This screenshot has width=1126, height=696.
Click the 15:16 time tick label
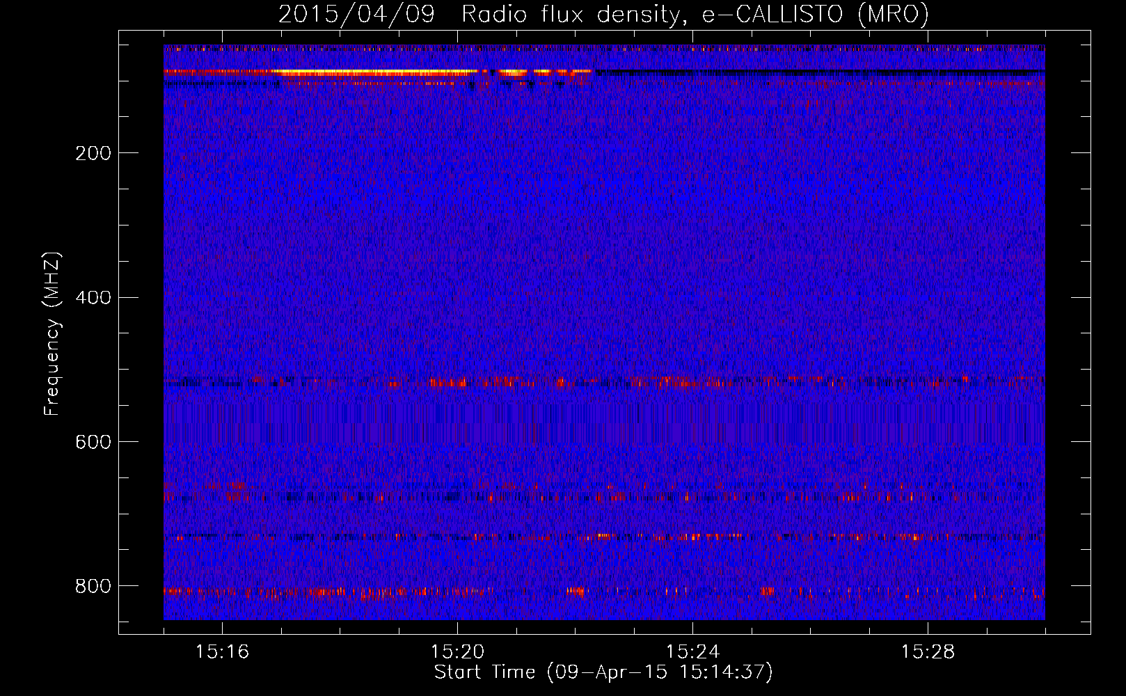222,651
